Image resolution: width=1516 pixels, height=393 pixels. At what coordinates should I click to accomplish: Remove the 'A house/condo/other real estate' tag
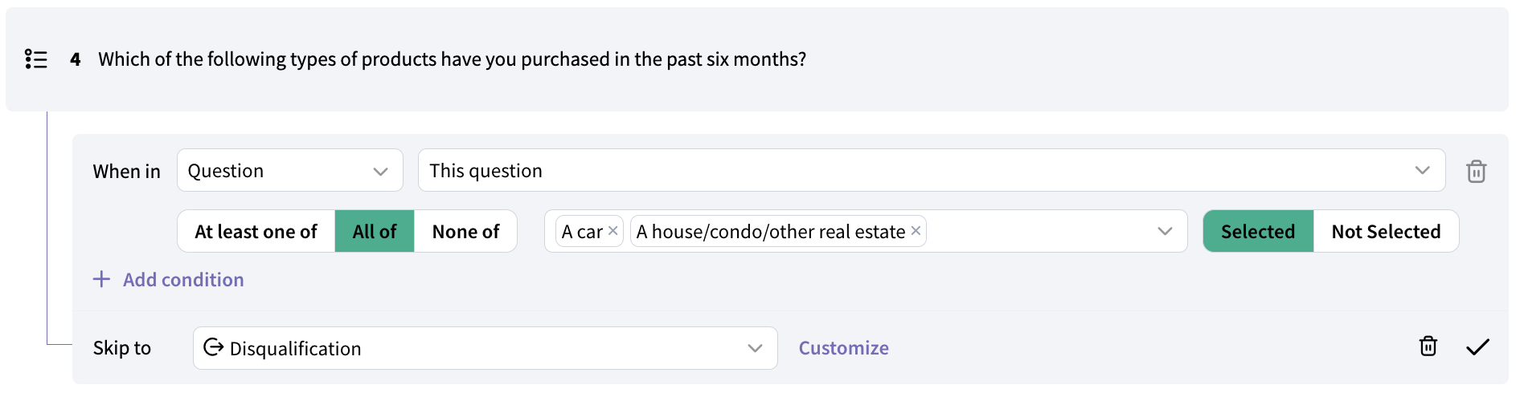tap(916, 231)
